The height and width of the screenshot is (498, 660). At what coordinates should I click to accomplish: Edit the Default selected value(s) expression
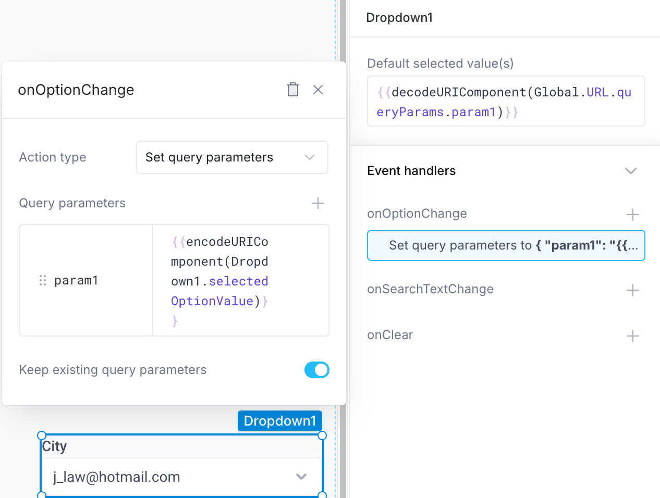505,101
